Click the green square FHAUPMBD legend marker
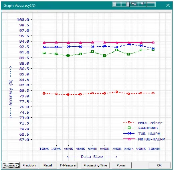The height and width of the screenshot is (170, 174). coord(129,128)
